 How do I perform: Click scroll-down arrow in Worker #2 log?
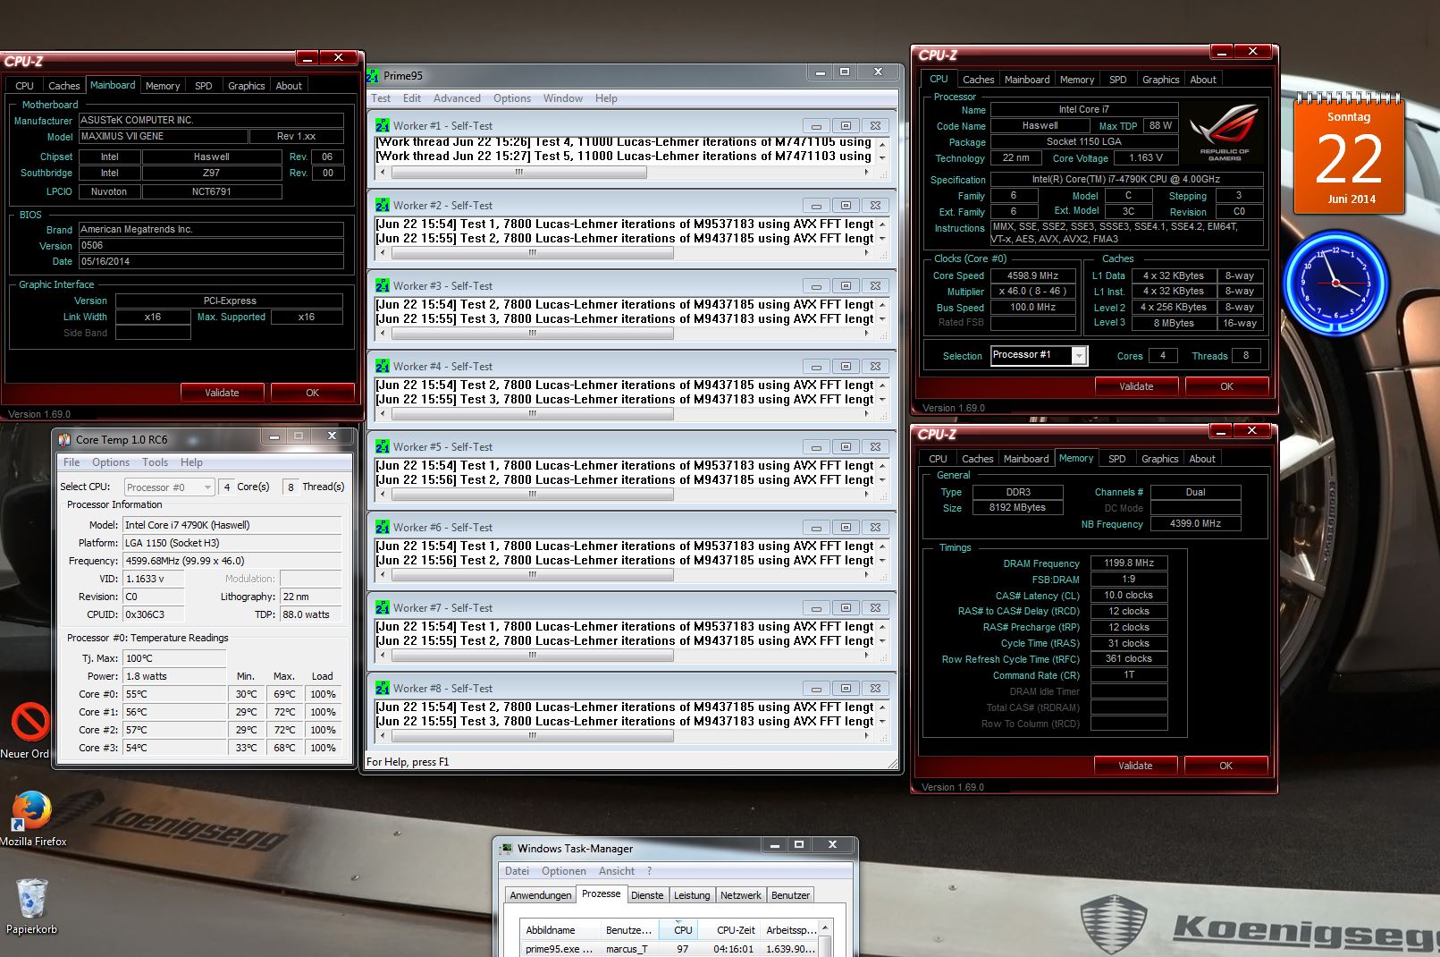[x=882, y=239]
